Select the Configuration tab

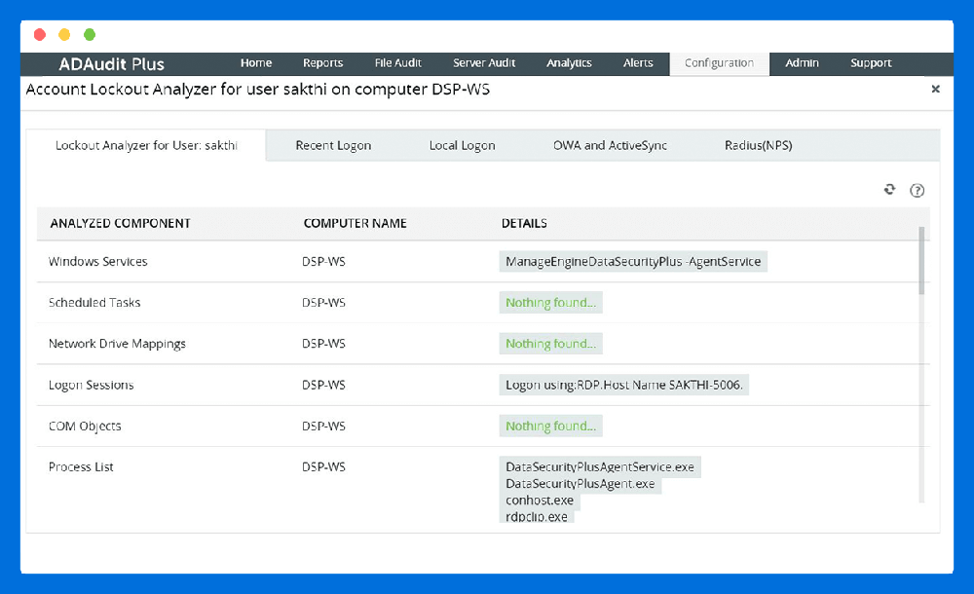tap(720, 63)
